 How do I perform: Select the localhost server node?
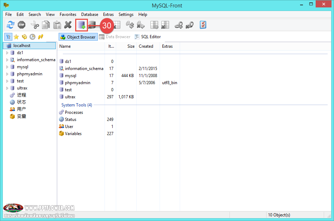[29, 46]
